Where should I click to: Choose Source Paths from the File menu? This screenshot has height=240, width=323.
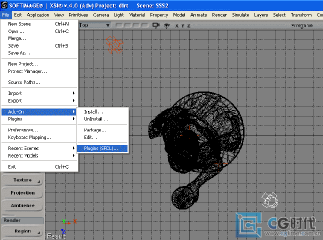(x=39, y=82)
